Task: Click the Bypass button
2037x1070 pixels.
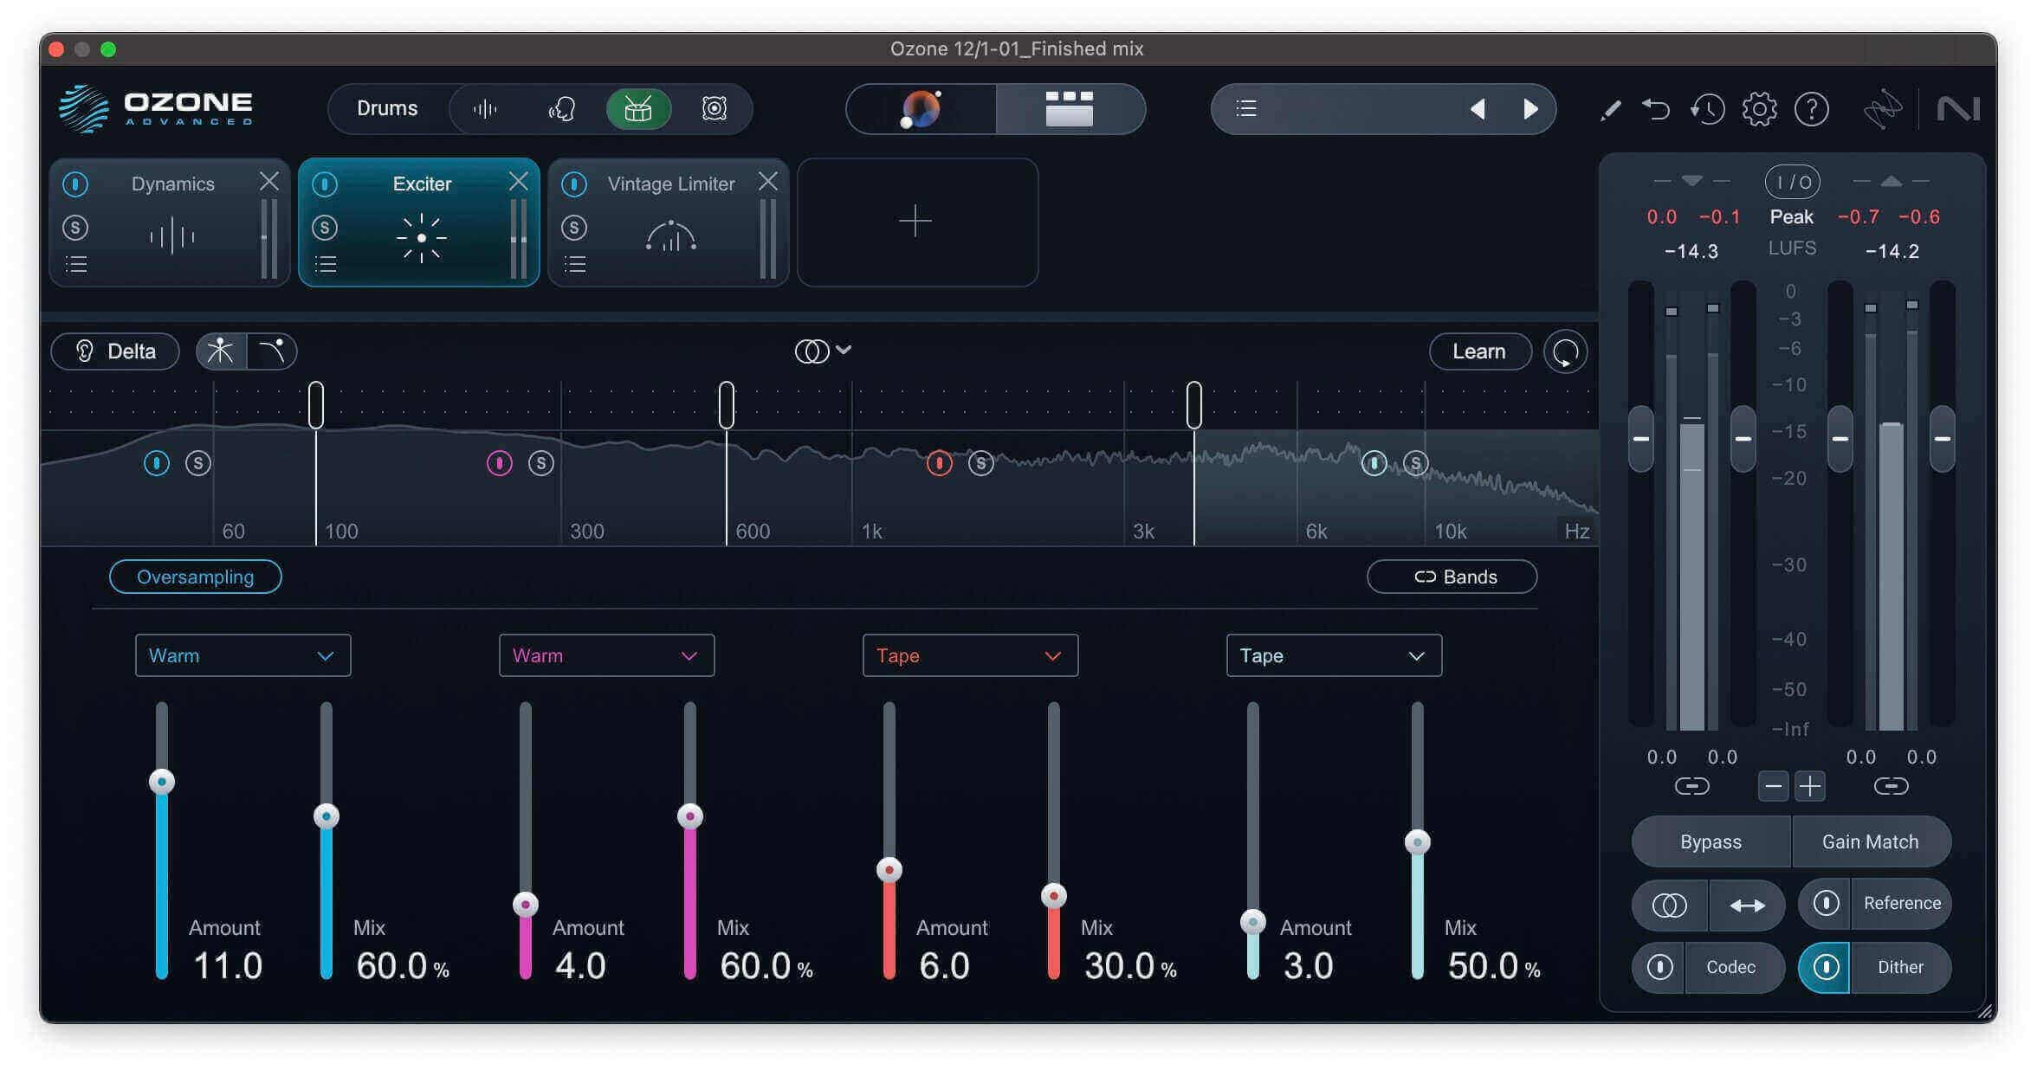Action: tap(1710, 841)
